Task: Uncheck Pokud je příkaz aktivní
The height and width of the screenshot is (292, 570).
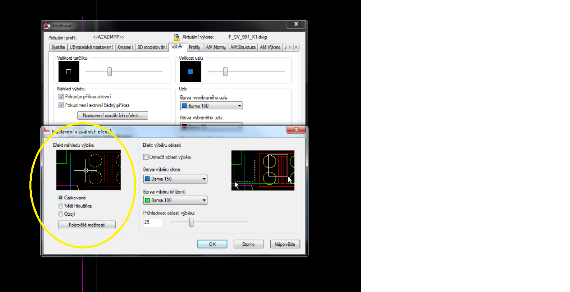Action: pos(61,97)
